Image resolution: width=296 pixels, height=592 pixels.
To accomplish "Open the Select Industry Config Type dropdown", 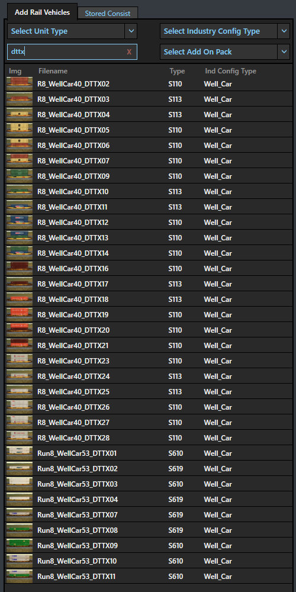I will (x=224, y=31).
